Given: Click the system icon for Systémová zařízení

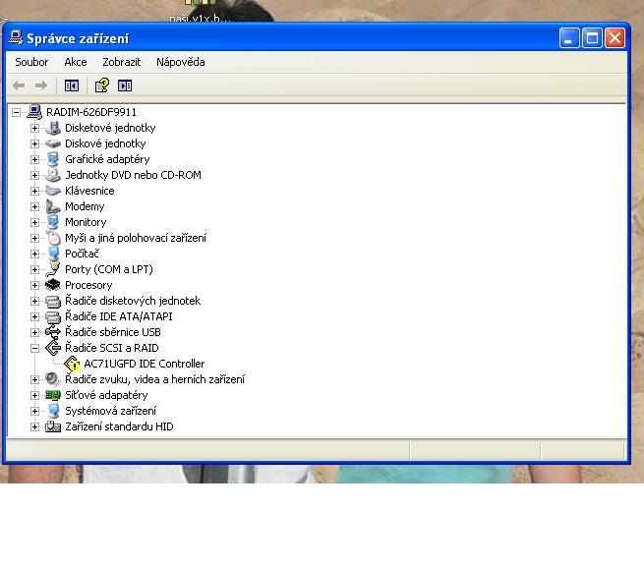Looking at the screenshot, I should pyautogui.click(x=53, y=411).
